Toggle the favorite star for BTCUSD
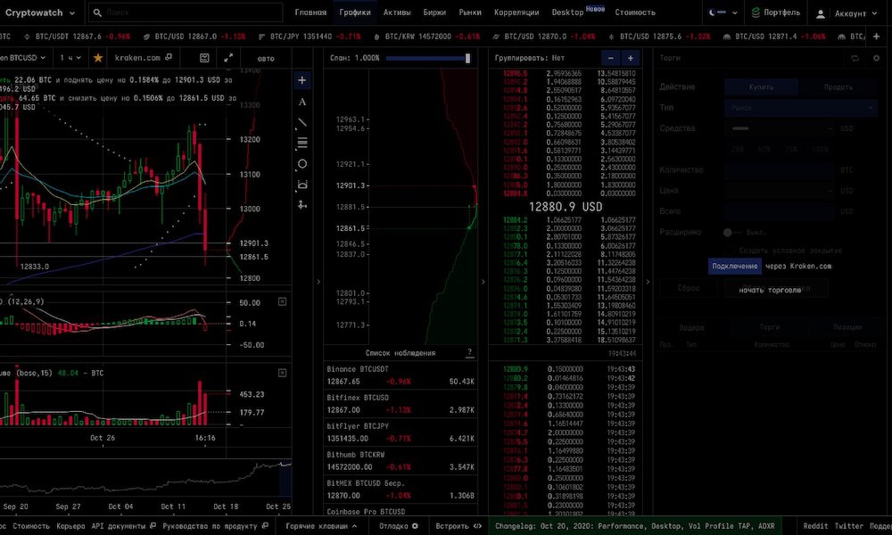Screen dimensions: 892x535 (98, 58)
